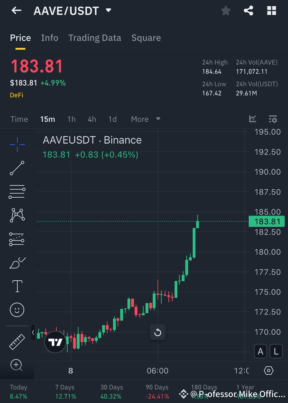
Task: Open the emoji sticker tool
Action: (x=17, y=310)
